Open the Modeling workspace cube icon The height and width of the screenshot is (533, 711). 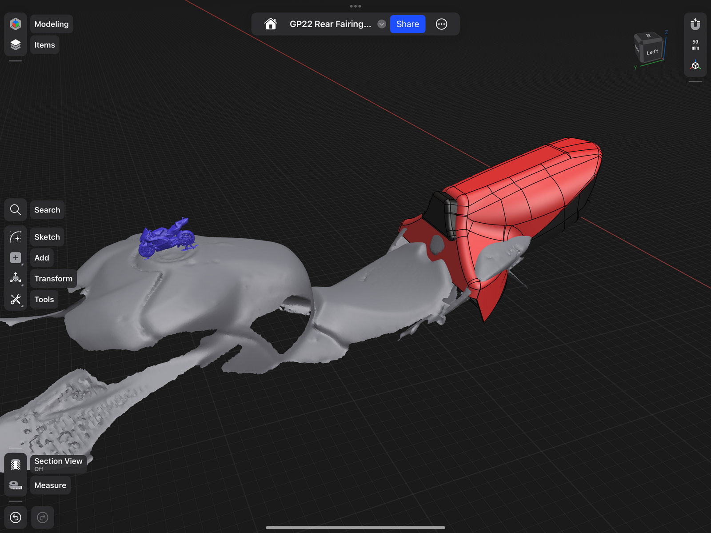click(x=16, y=24)
